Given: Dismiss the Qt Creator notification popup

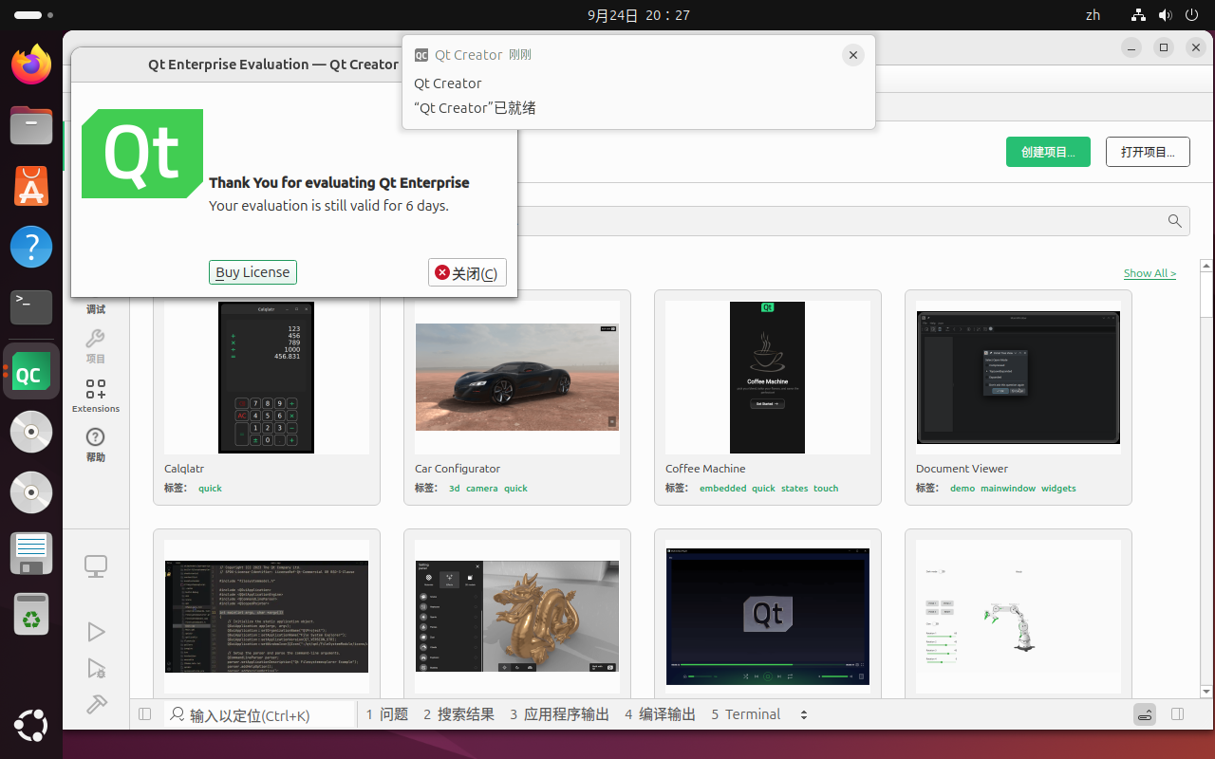Looking at the screenshot, I should click(x=853, y=55).
